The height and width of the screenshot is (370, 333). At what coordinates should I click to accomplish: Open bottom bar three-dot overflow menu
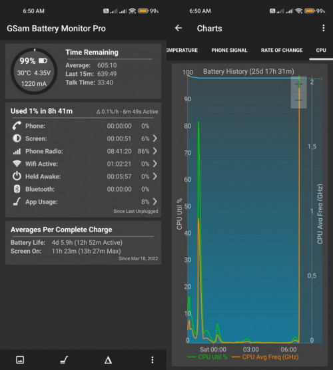[153, 360]
